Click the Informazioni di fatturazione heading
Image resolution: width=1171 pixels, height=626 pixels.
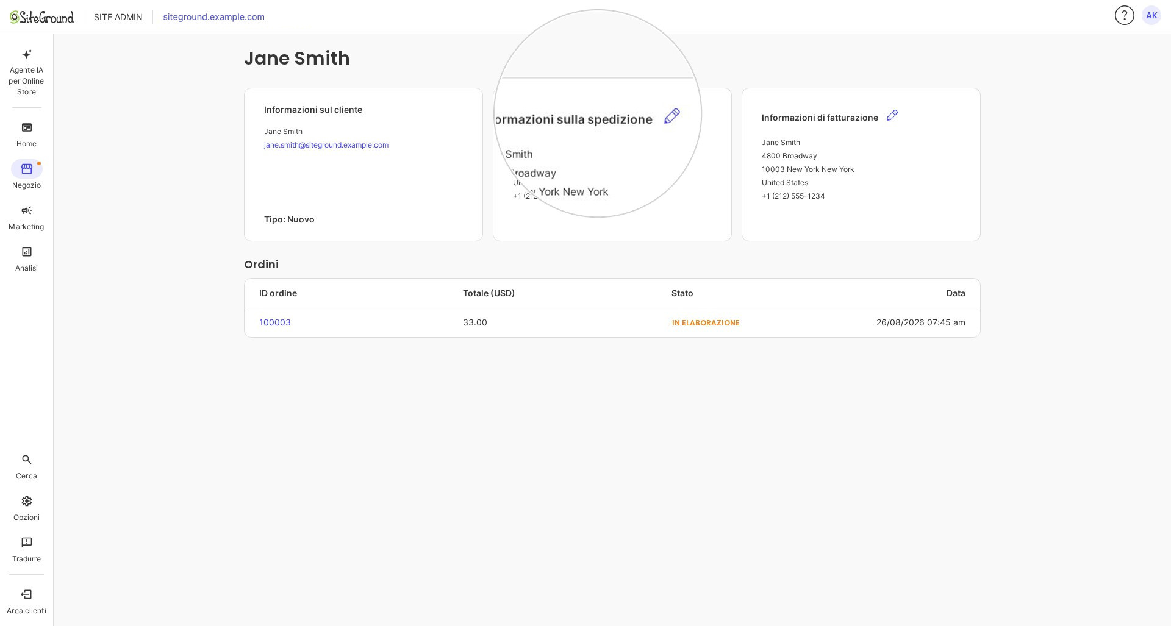[820, 118]
